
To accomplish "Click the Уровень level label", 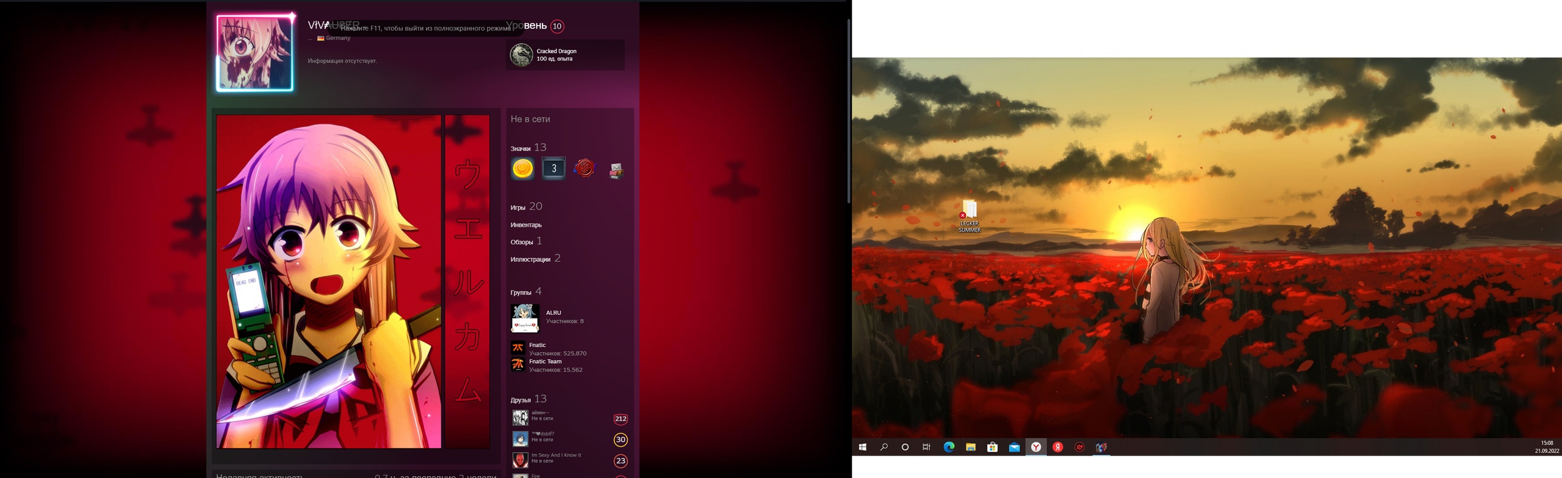I will (x=527, y=26).
